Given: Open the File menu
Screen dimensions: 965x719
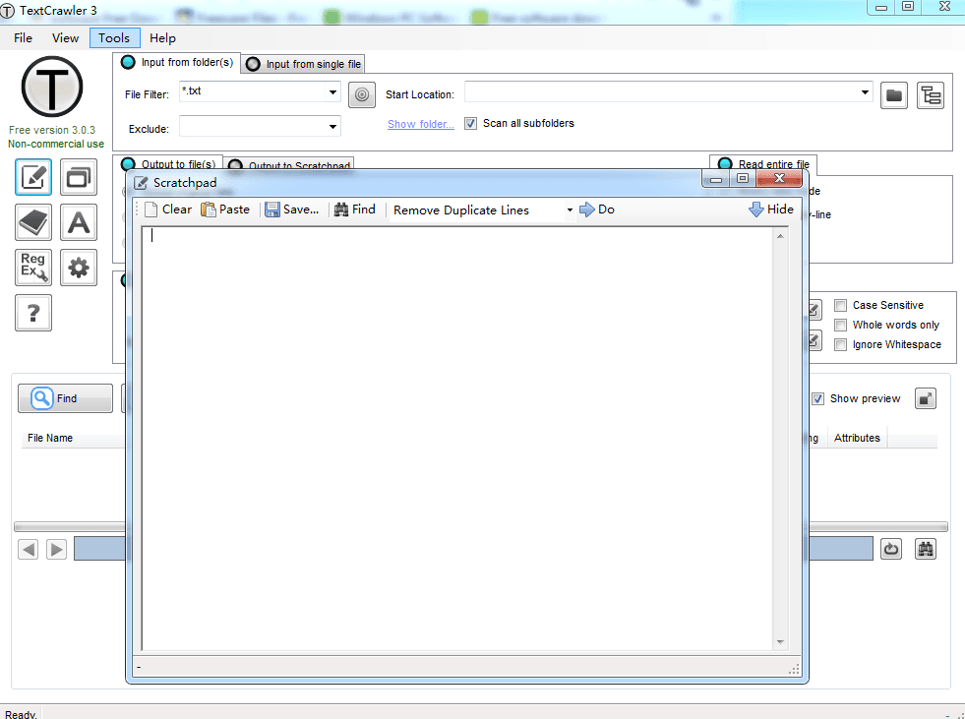Looking at the screenshot, I should [x=23, y=38].
